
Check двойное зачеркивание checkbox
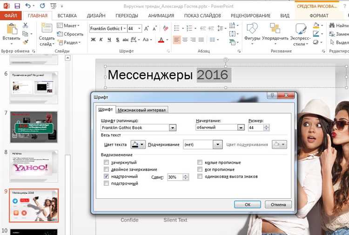coord(106,169)
